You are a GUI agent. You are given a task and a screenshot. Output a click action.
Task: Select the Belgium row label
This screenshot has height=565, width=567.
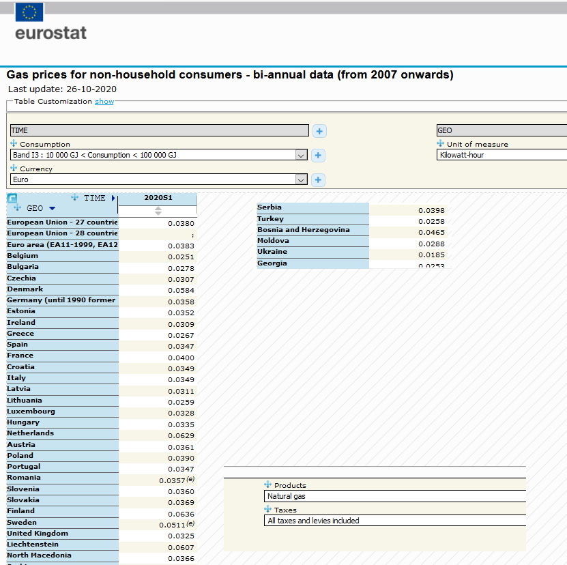tap(63, 256)
